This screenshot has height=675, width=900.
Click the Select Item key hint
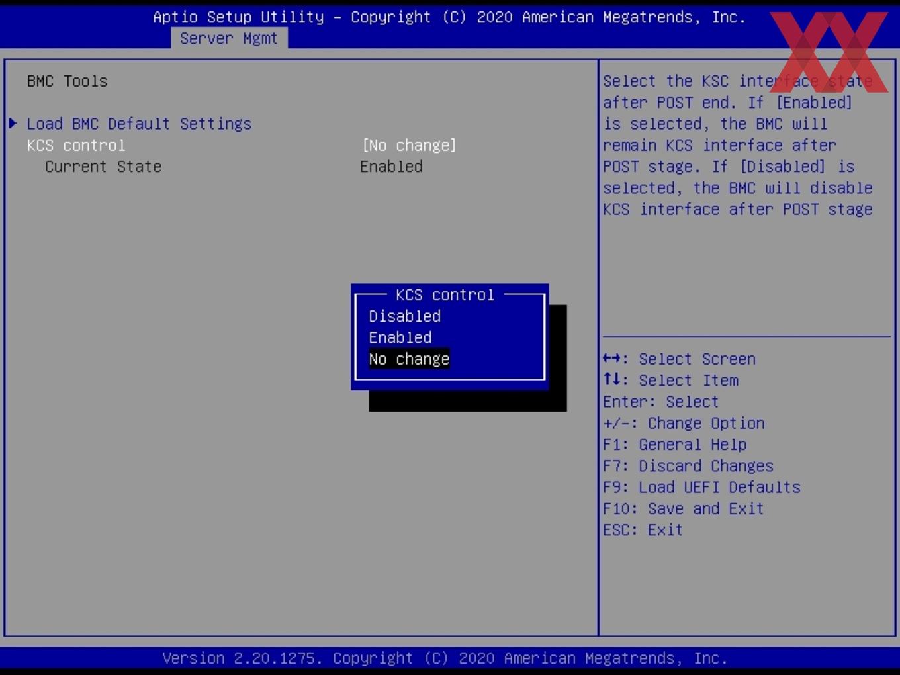[x=670, y=380]
